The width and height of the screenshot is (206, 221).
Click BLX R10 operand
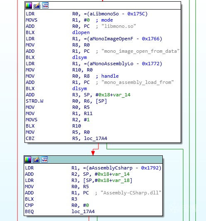76,126
